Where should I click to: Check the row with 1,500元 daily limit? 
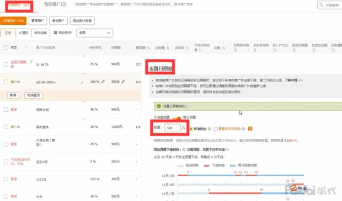pyautogui.click(x=6, y=127)
